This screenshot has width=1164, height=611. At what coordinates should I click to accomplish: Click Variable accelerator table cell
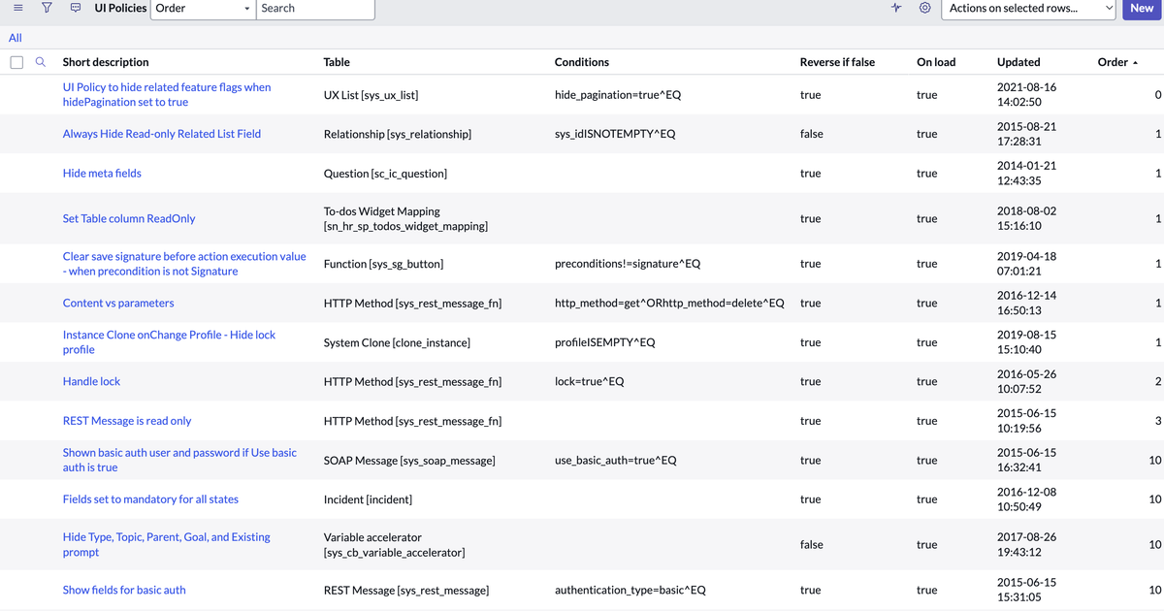(394, 544)
